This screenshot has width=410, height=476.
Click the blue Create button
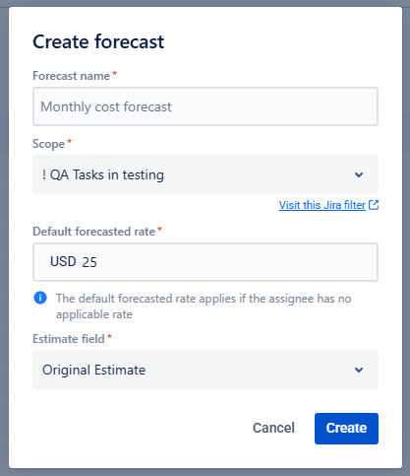coord(346,429)
